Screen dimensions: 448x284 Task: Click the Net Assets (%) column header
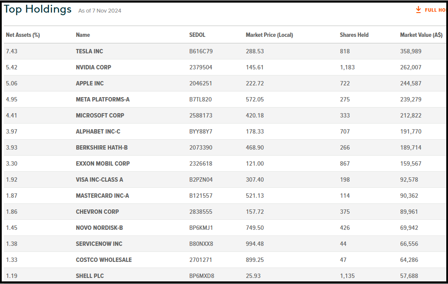pos(23,35)
